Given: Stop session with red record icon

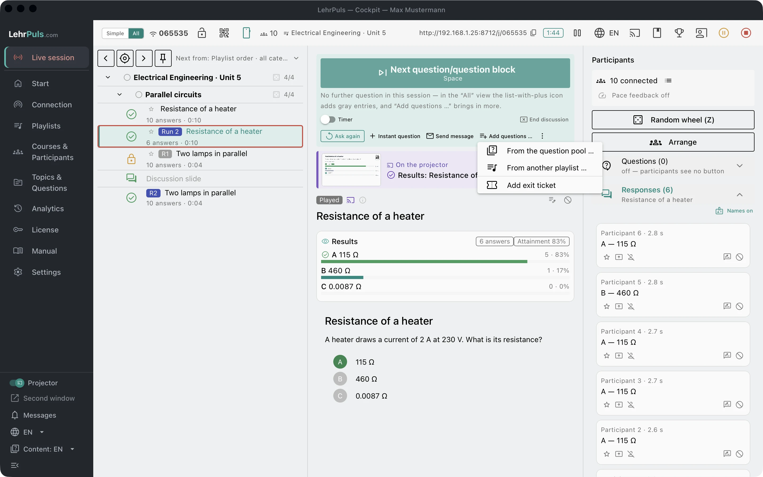Looking at the screenshot, I should click(746, 33).
